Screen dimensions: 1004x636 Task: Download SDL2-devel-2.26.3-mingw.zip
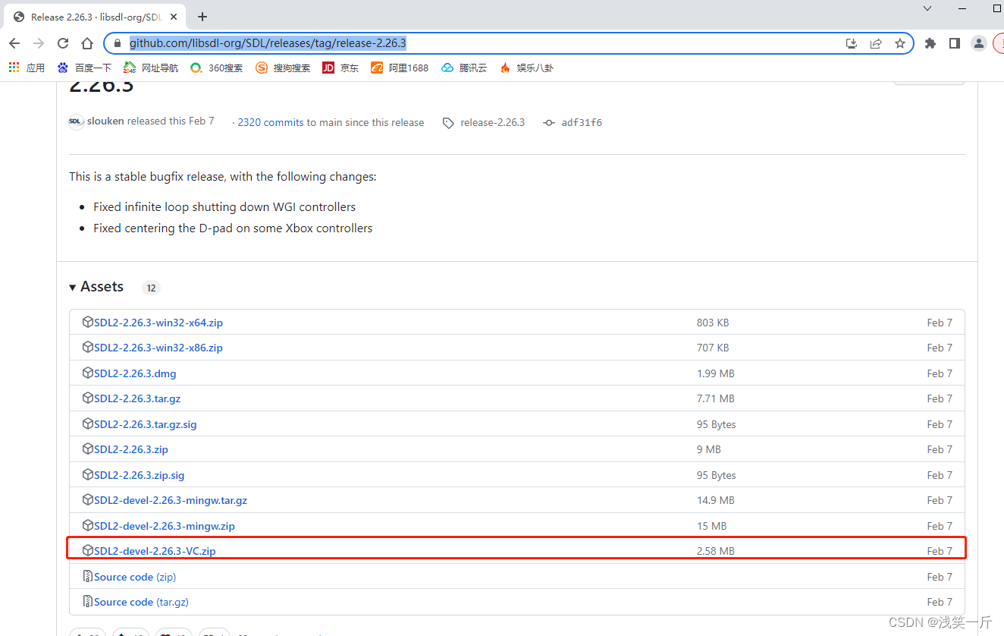click(165, 526)
